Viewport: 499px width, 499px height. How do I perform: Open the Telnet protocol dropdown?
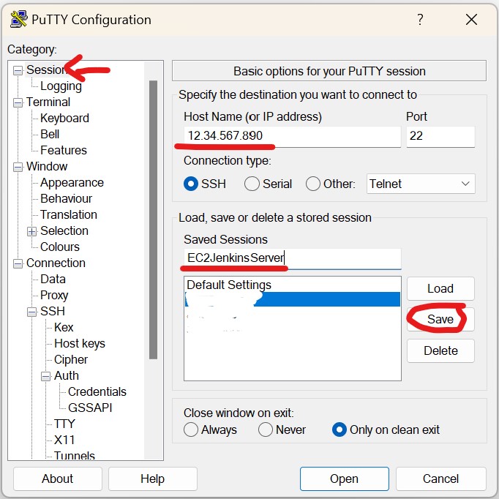(421, 184)
